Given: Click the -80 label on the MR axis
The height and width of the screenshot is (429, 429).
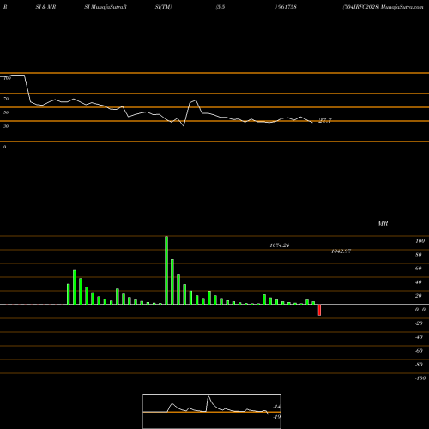Looking at the screenshot, I should (419, 365).
